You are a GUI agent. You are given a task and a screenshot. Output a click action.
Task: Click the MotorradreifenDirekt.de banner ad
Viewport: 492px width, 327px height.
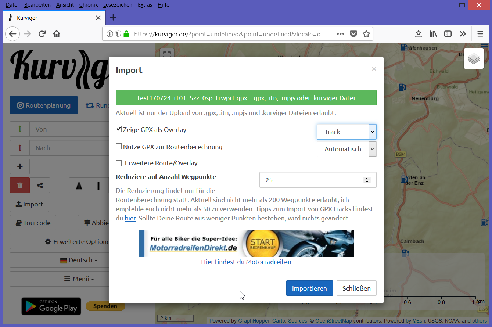(246, 243)
